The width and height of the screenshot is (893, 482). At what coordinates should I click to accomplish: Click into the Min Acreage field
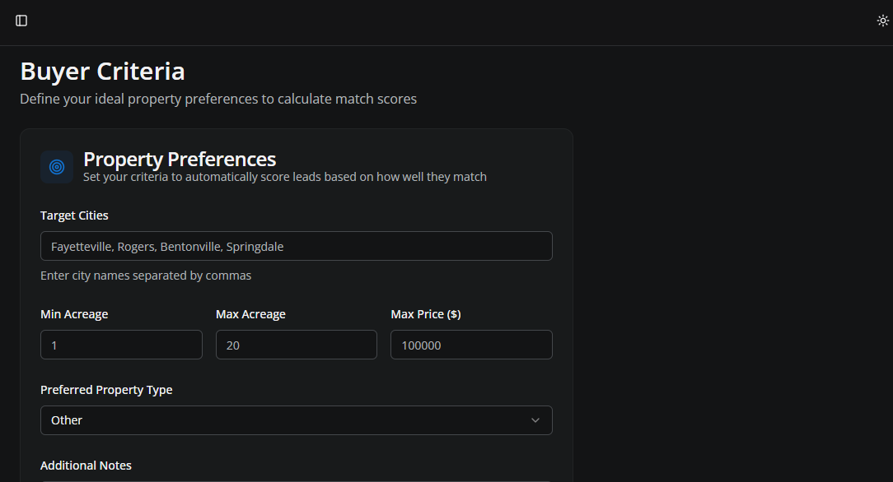pos(121,345)
